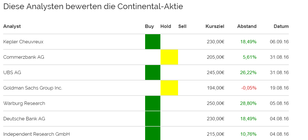Click the red -0,05% Abstand value
Screen dimensions: 308x140
coord(249,88)
